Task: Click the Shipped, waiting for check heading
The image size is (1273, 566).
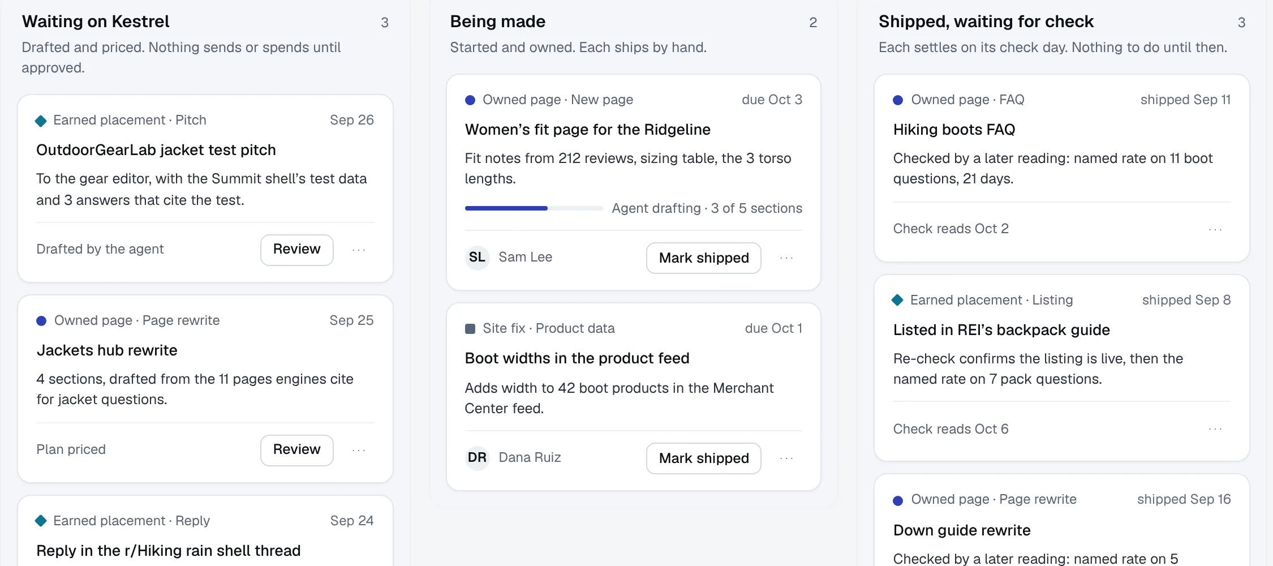Action: (x=986, y=22)
